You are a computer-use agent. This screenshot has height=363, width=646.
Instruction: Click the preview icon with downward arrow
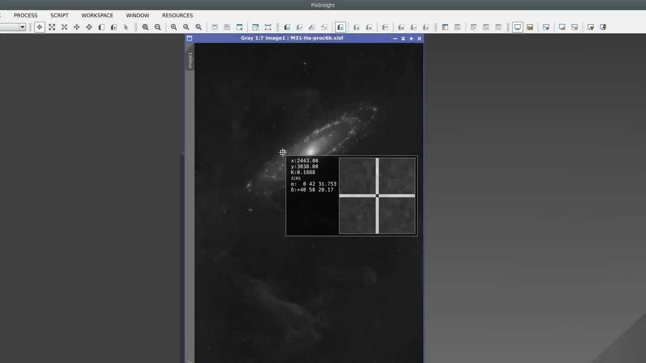[x=356, y=27]
